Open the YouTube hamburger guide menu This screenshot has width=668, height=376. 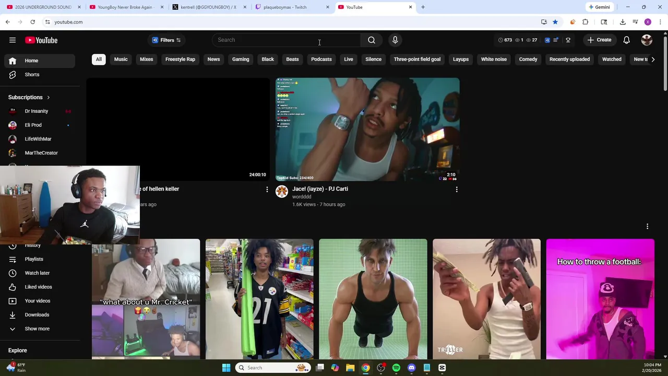point(13,40)
